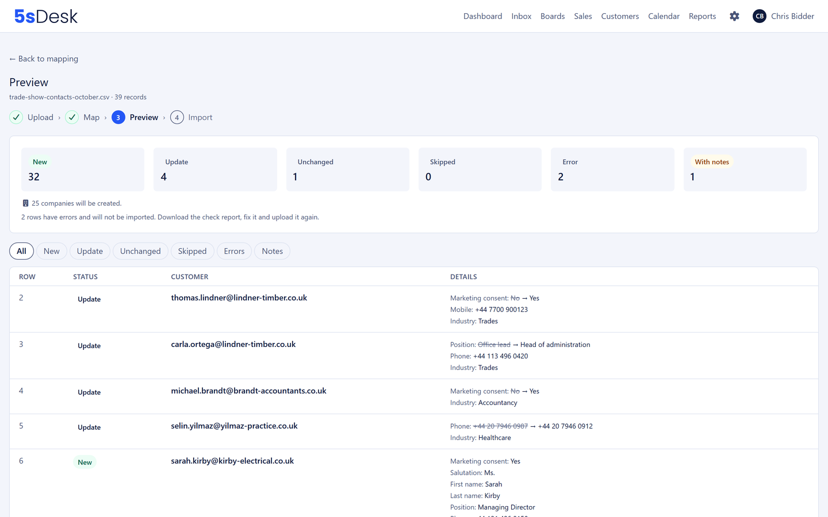
Task: Open the Customers page
Action: click(620, 16)
